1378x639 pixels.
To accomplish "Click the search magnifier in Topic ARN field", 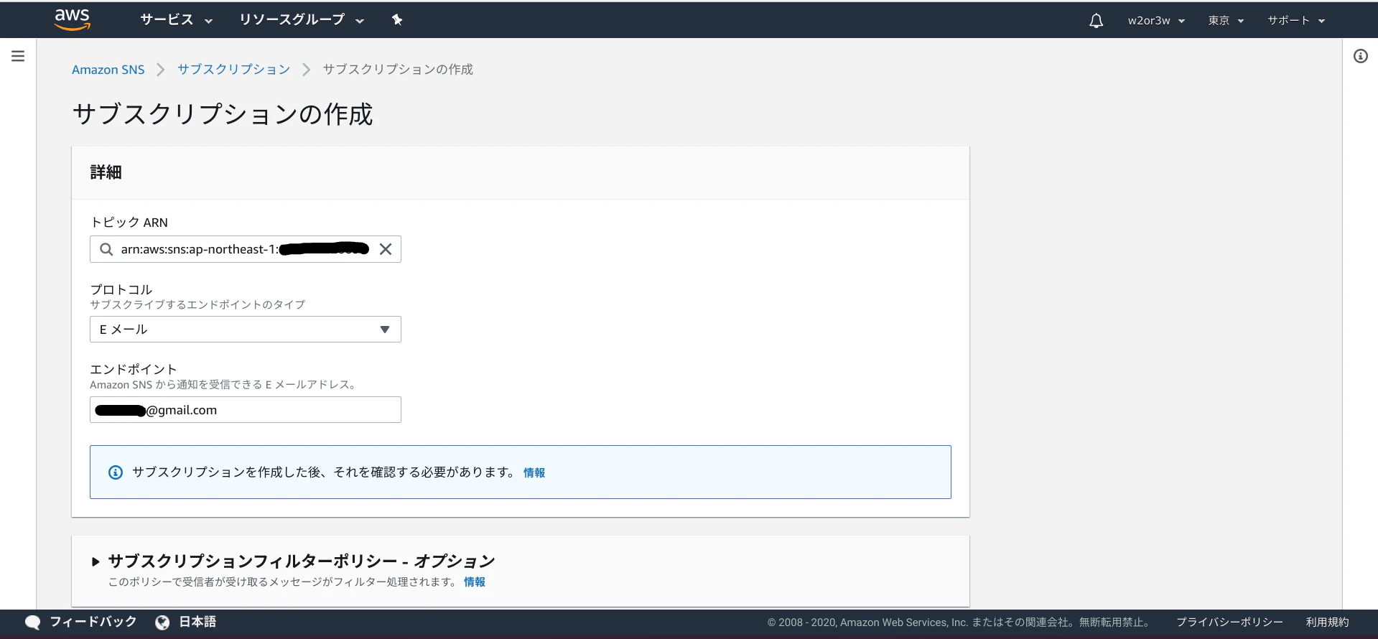I will (106, 249).
